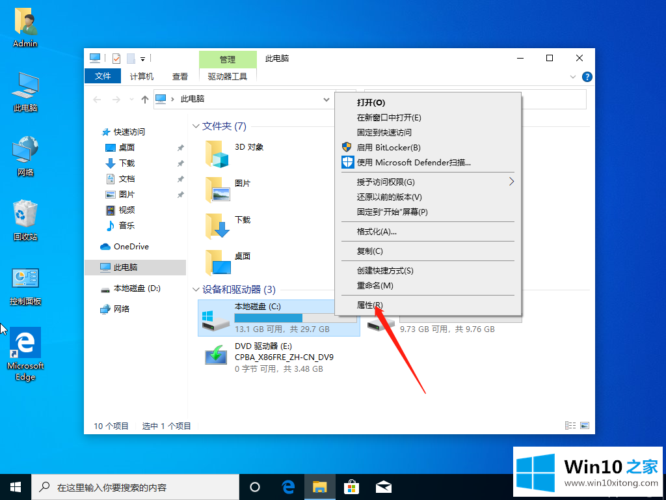Open the 驱动器工具 ribbon tab
The image size is (666, 500).
click(228, 77)
